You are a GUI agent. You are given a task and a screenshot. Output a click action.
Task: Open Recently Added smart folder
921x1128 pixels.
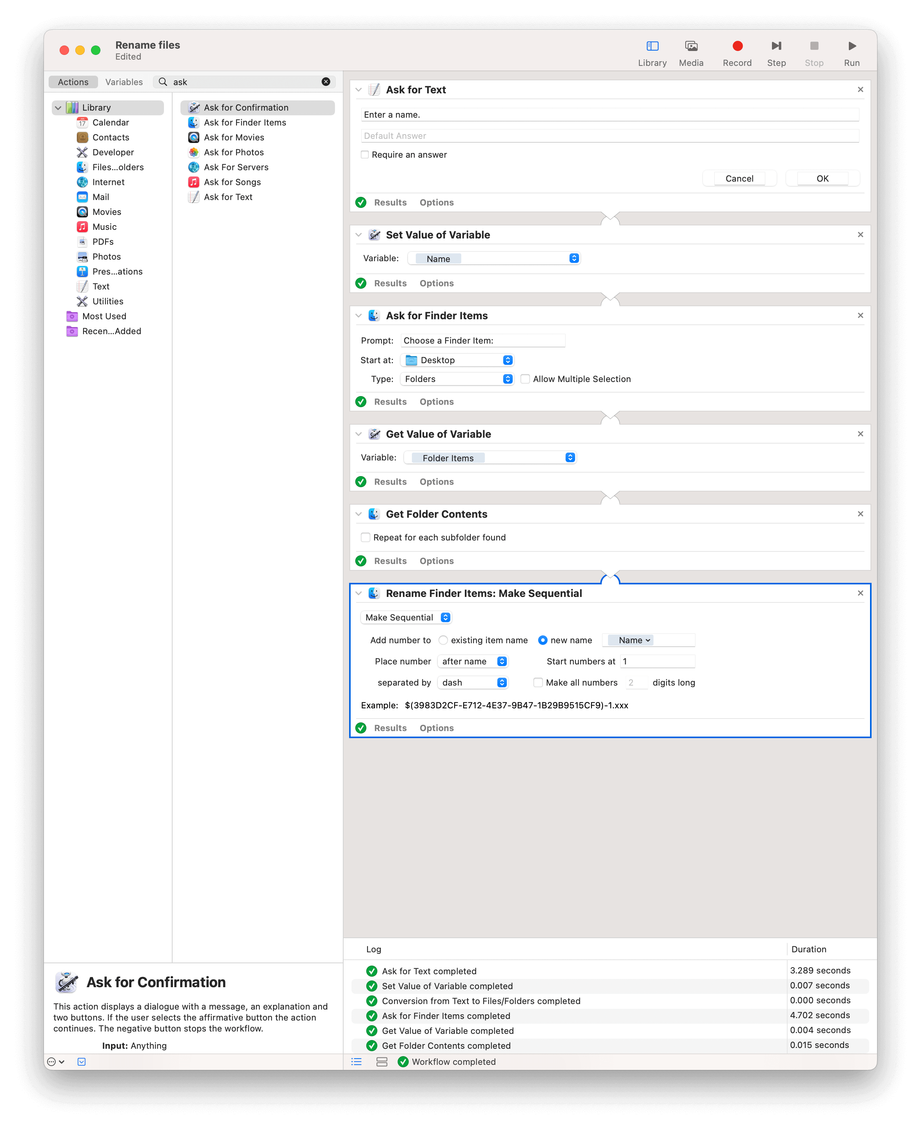coord(111,331)
